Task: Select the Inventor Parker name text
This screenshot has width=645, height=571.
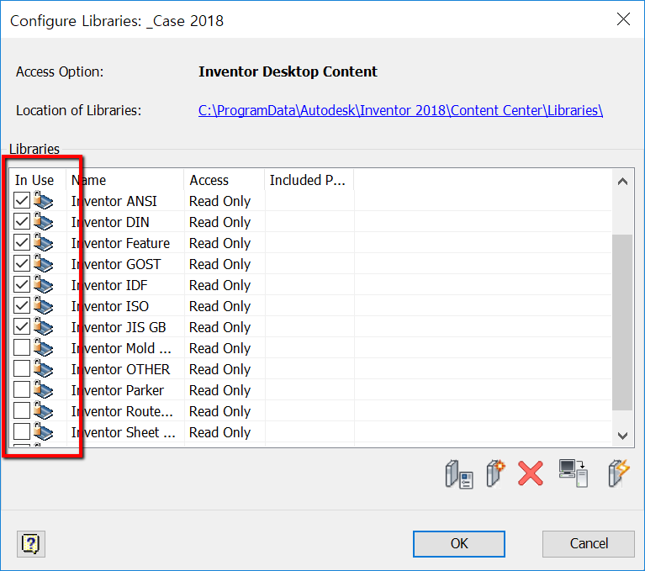Action: pos(118,390)
